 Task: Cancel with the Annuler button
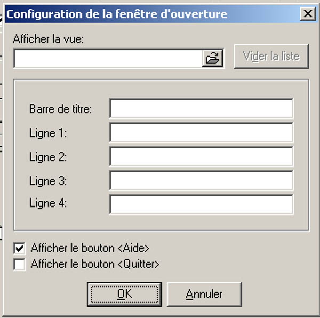pos(204,295)
